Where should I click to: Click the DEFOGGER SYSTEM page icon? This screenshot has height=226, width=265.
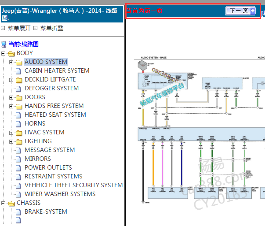pyautogui.click(x=18, y=89)
